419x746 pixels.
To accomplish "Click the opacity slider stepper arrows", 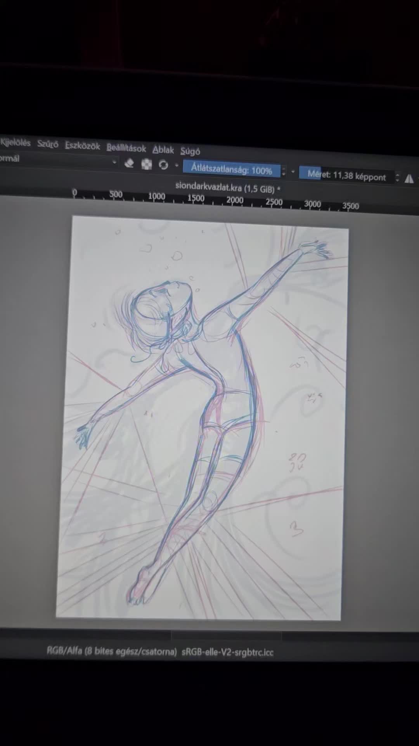I will point(284,171).
